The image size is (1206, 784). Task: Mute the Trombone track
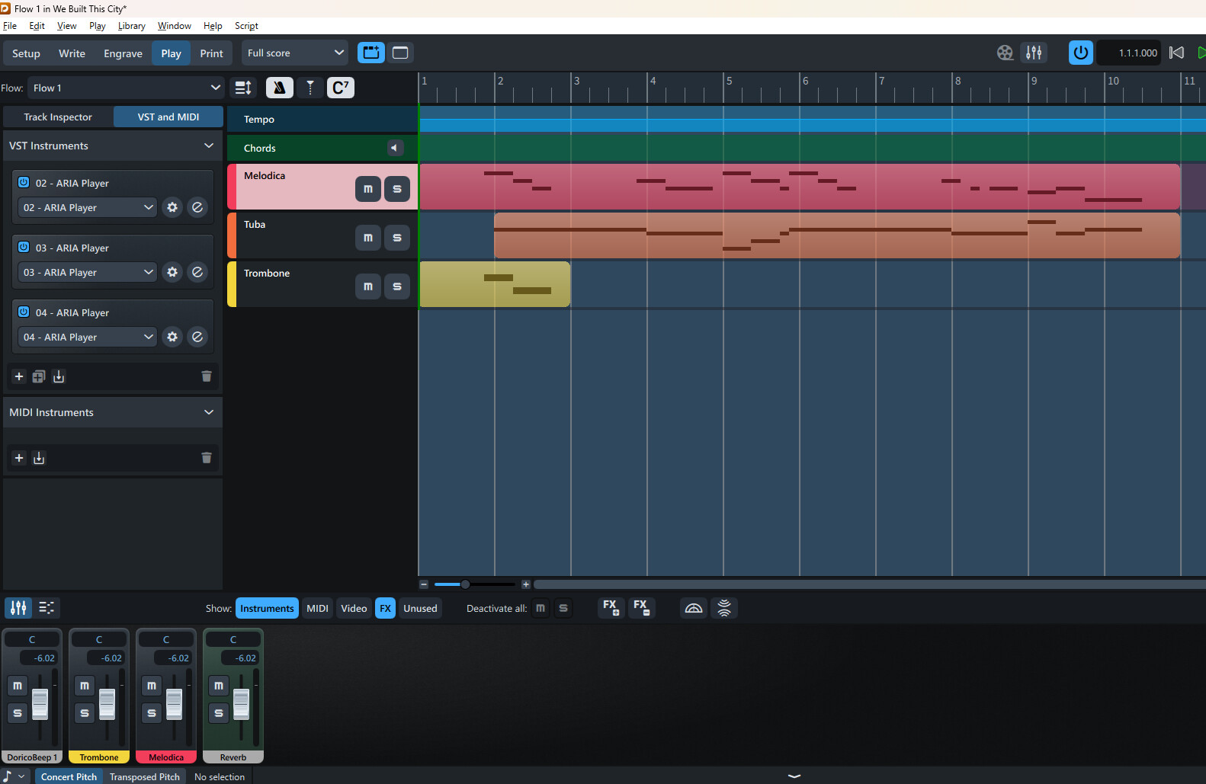click(x=368, y=286)
